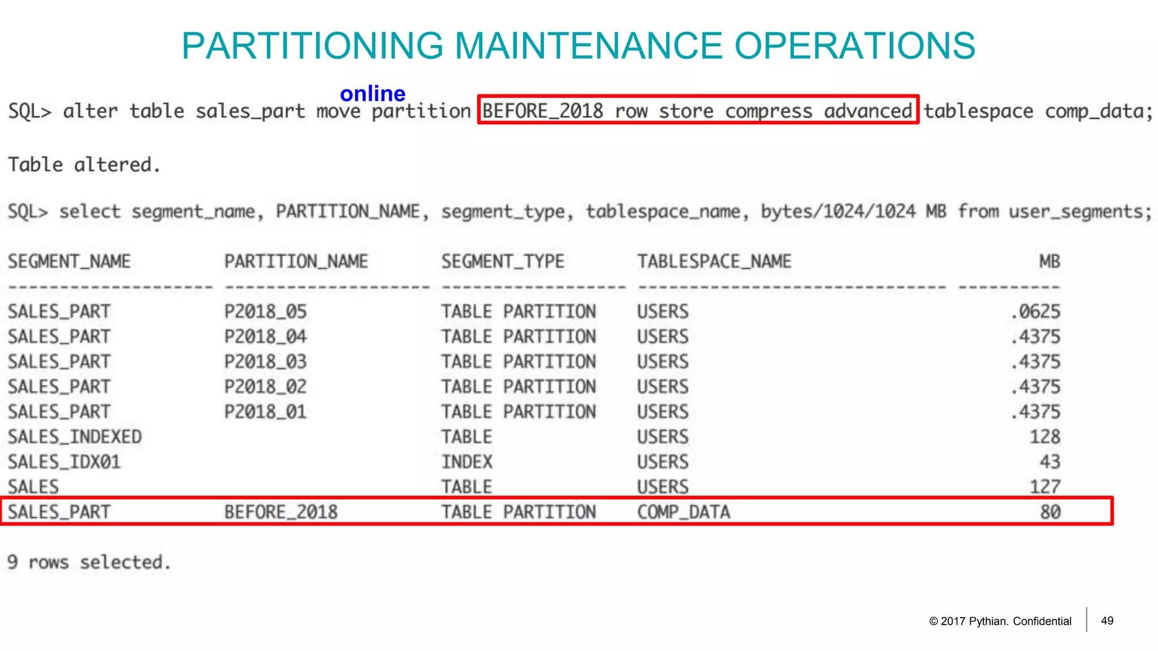
Task: Click segment name SALES_IDX01
Action: coord(64,462)
